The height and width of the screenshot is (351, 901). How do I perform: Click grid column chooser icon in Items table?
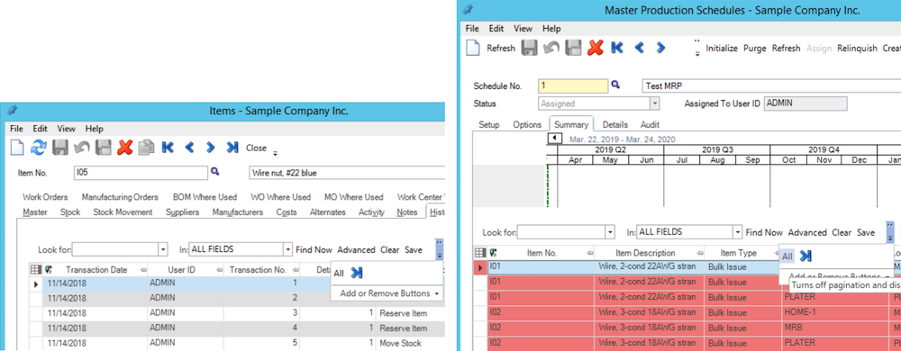[35, 269]
